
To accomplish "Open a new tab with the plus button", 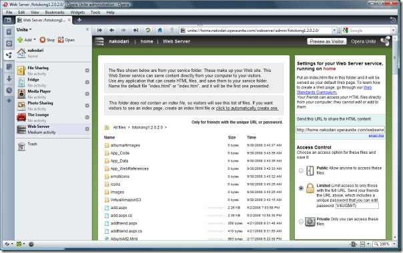I will (x=79, y=20).
